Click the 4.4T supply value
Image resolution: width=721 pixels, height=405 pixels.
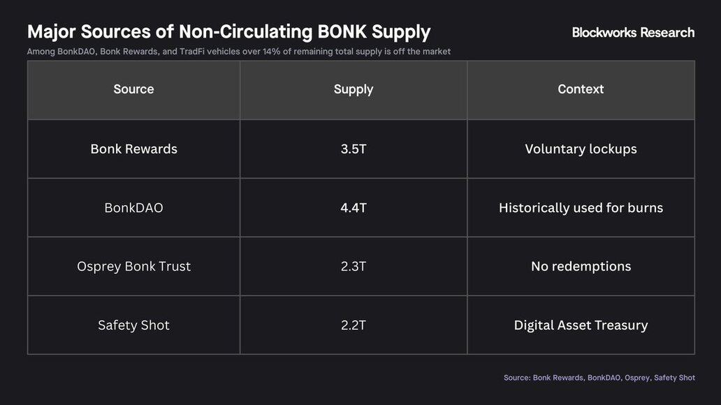point(354,208)
